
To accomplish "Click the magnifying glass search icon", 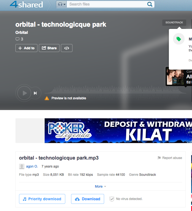I will [150, 4].
